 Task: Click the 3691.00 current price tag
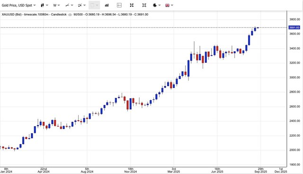[294, 27]
